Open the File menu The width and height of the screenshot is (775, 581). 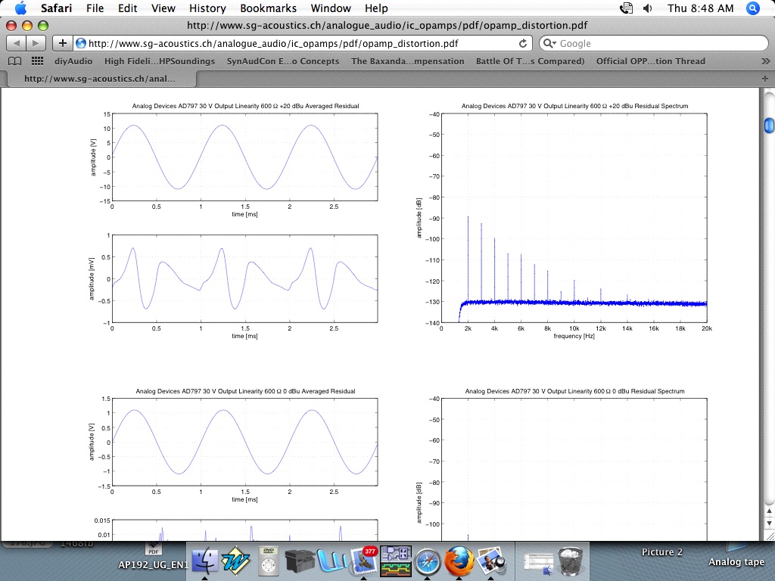[95, 8]
